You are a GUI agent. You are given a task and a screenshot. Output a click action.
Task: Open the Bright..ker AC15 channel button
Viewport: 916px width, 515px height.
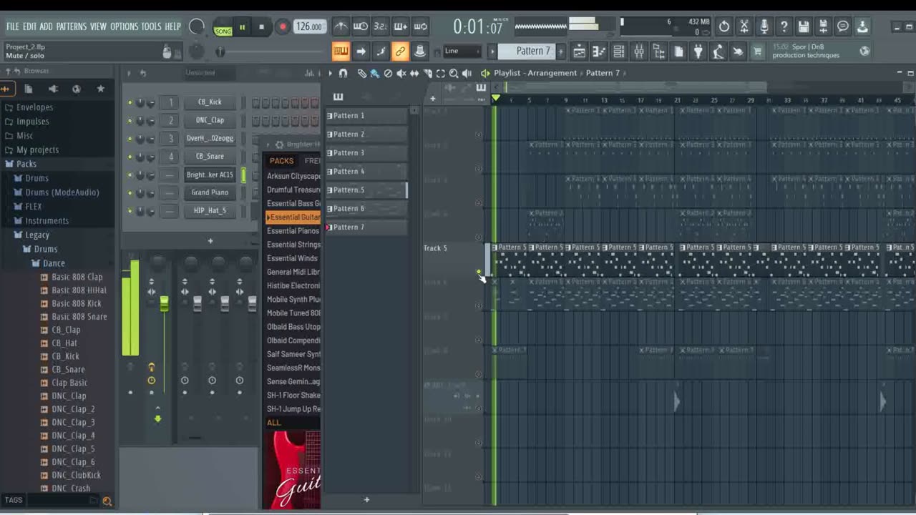click(210, 175)
